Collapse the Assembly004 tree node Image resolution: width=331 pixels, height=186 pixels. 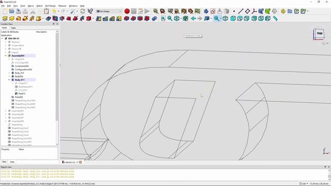[6, 56]
